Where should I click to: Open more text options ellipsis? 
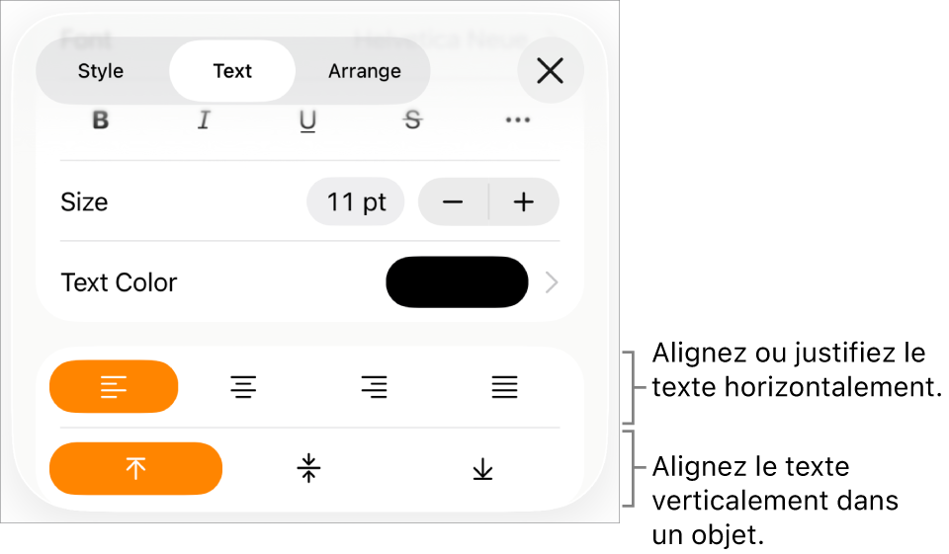pyautogui.click(x=517, y=119)
